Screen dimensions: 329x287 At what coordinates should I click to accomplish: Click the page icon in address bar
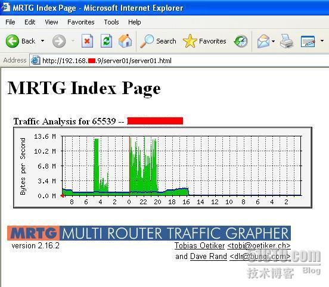(35, 61)
